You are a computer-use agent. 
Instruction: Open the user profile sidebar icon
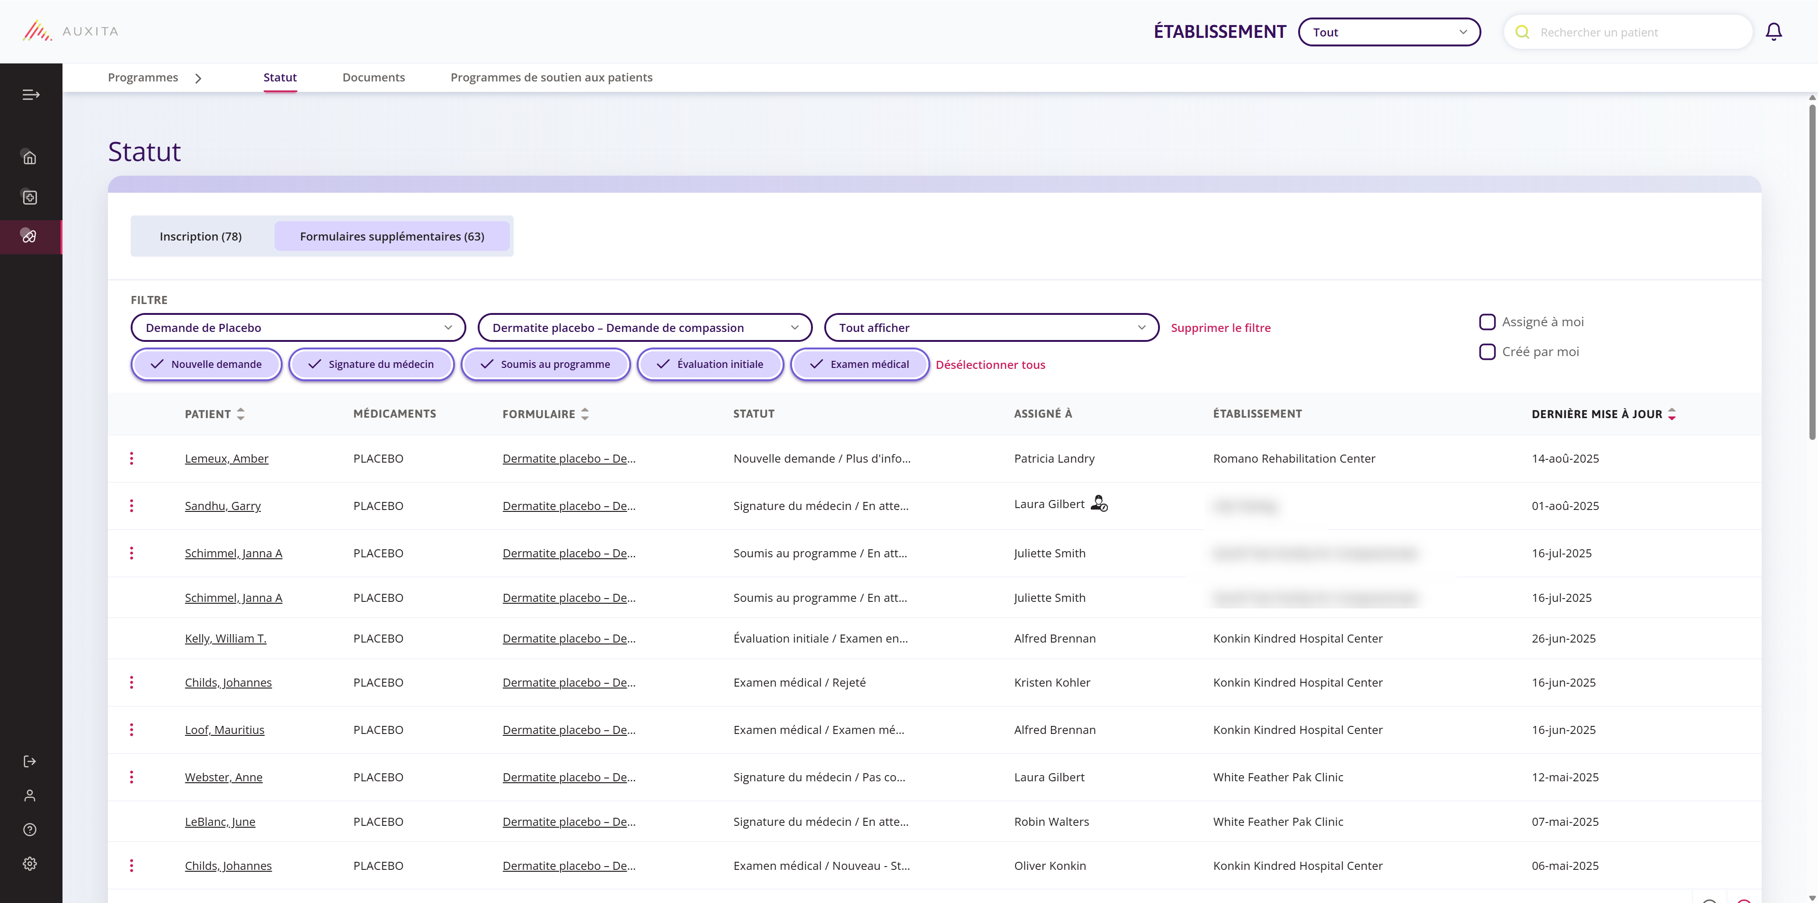click(x=30, y=796)
